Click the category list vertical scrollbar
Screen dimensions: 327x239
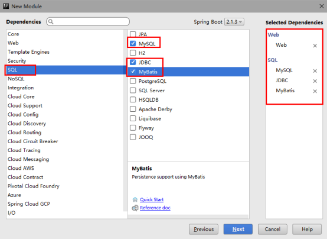125,120
